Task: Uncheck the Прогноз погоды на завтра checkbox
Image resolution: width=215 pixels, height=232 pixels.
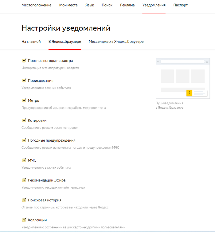Action: (24, 61)
